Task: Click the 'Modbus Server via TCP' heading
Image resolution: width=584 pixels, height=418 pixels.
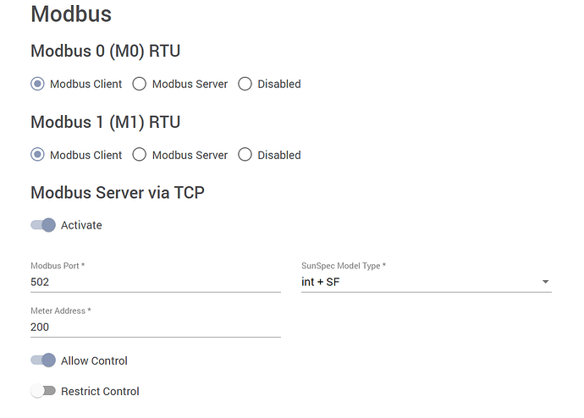Action: tap(118, 193)
